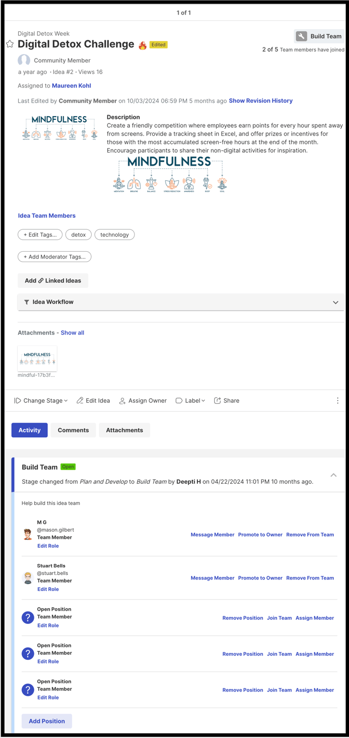The width and height of the screenshot is (349, 738).
Task: Click the Assign Owner person icon
Action: [x=122, y=401]
